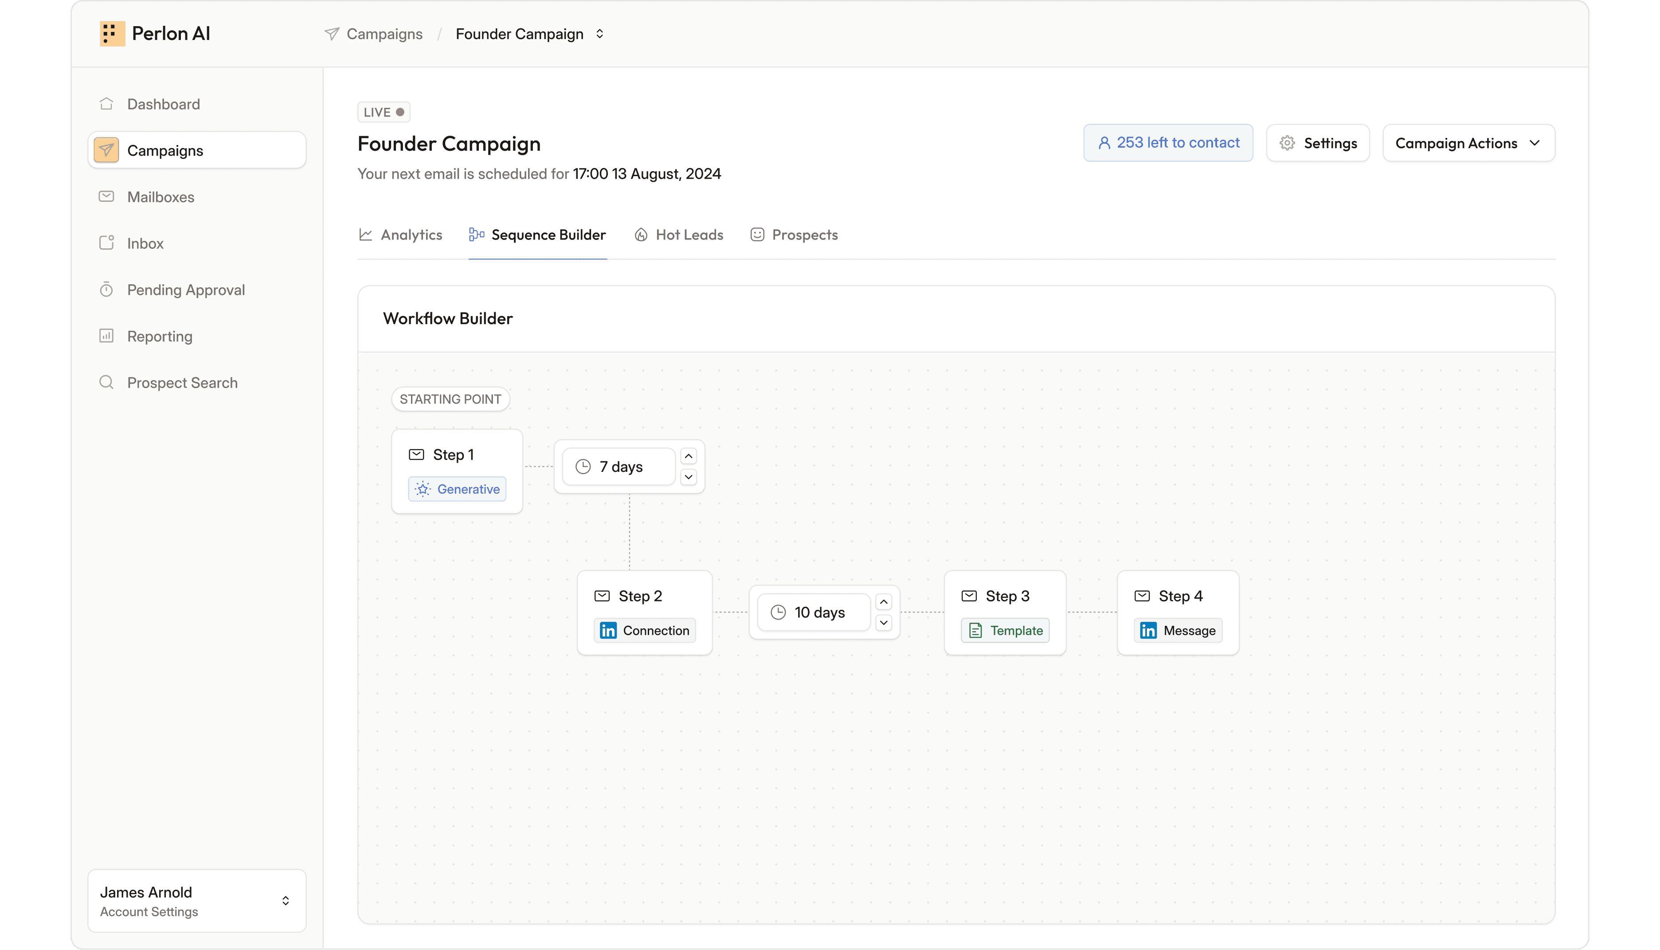Click the Mailboxes envelope icon
Image resolution: width=1660 pixels, height=950 pixels.
tap(106, 196)
